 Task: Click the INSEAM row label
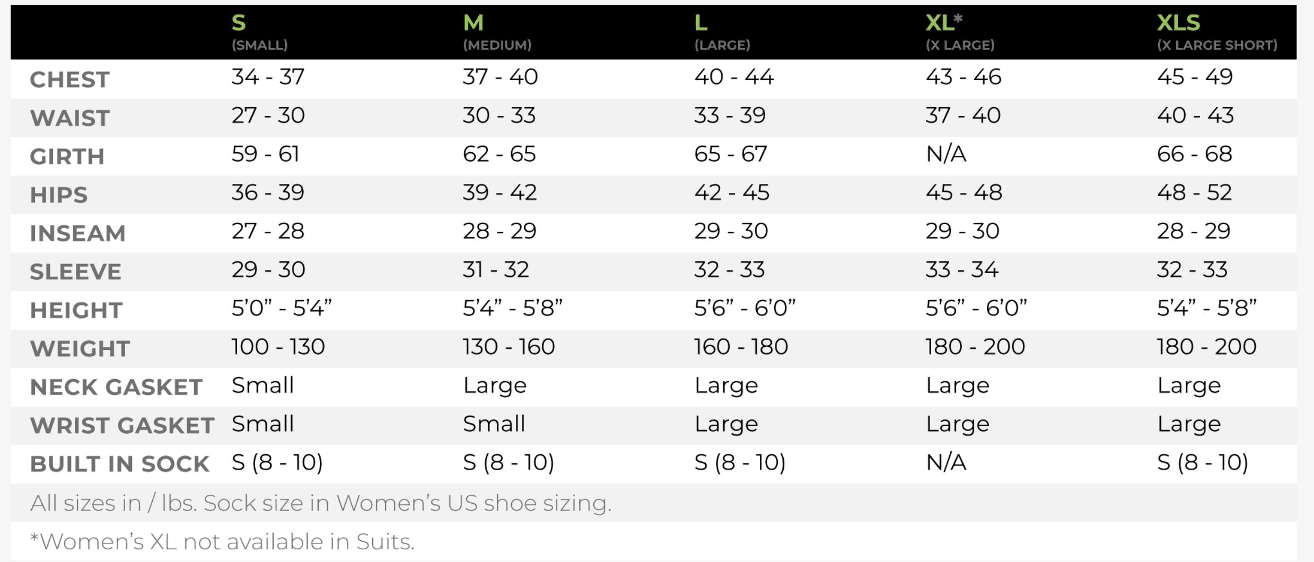pos(77,233)
